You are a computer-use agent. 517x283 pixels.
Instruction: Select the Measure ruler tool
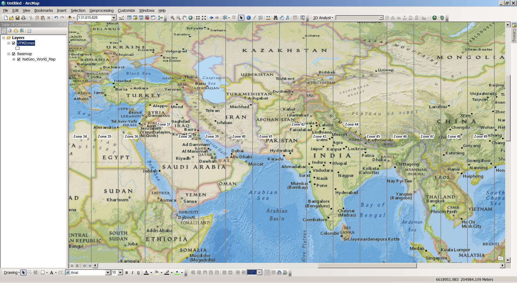[x=268, y=18]
